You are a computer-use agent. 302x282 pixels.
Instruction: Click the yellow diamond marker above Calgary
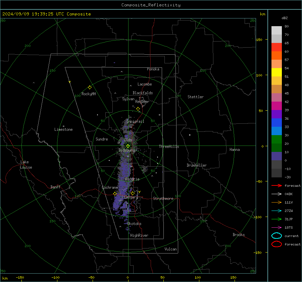click(133, 193)
